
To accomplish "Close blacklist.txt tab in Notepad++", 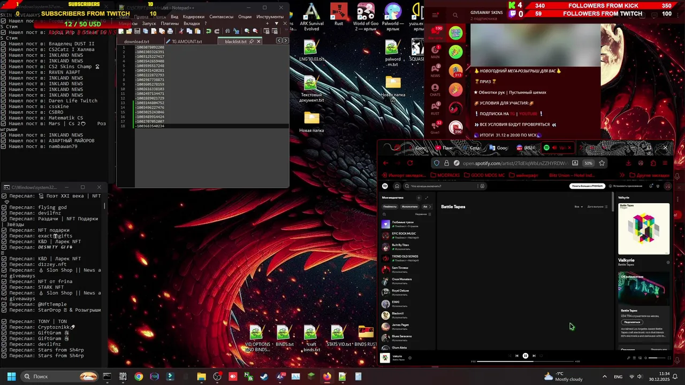I will point(258,41).
